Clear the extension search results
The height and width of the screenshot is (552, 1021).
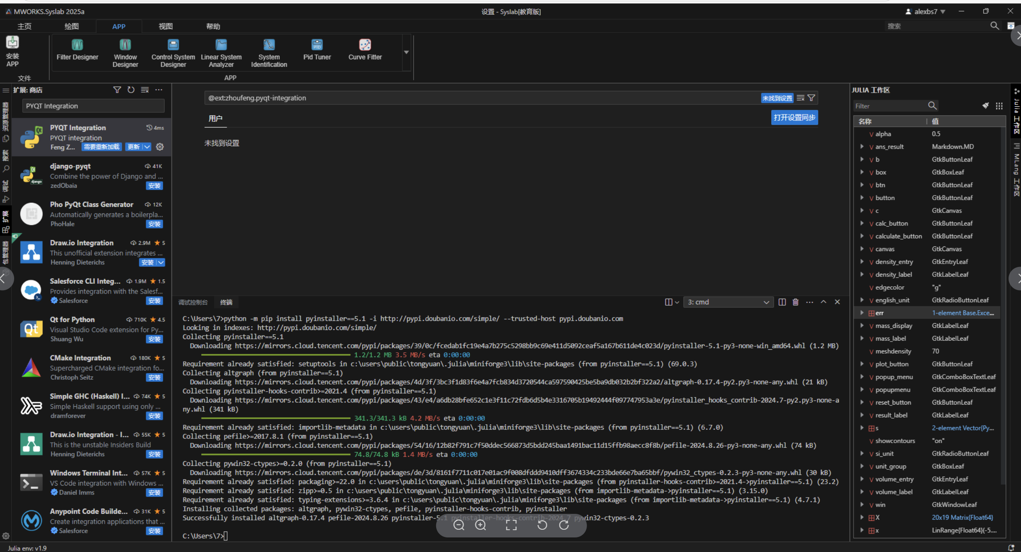(145, 90)
